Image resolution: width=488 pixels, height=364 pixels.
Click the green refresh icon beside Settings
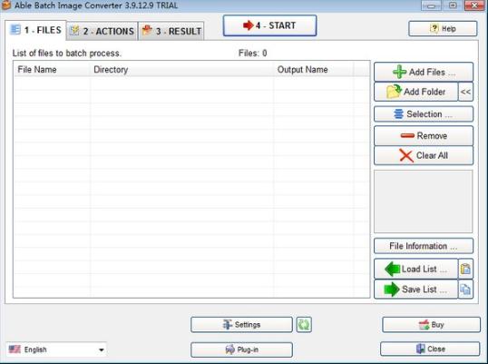(x=304, y=325)
